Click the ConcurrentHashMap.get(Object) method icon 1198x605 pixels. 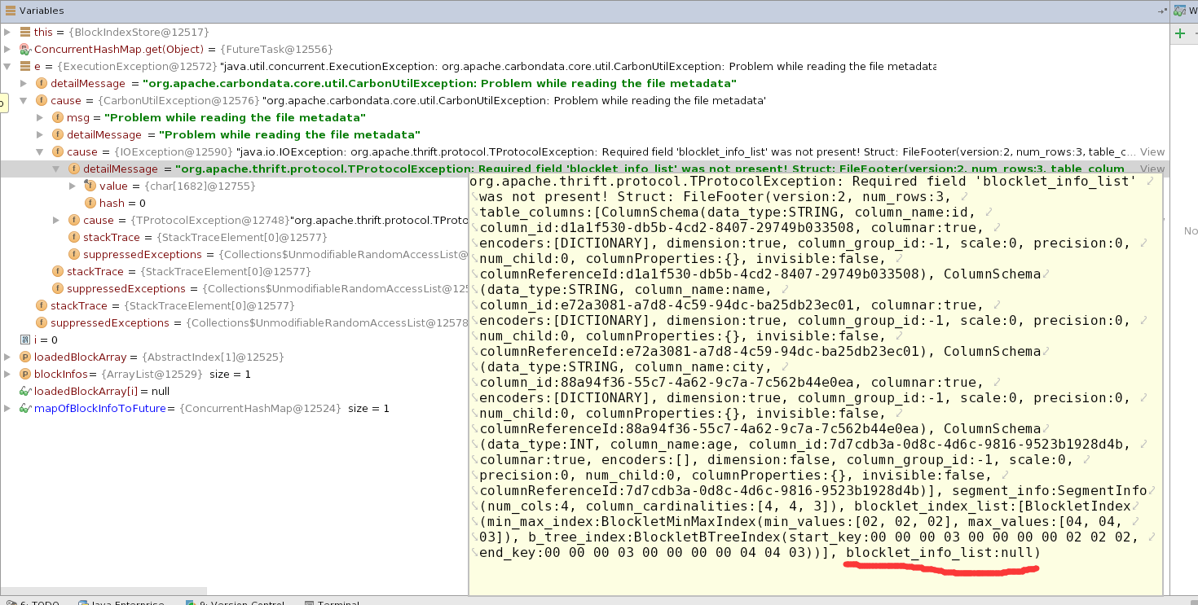pos(25,50)
